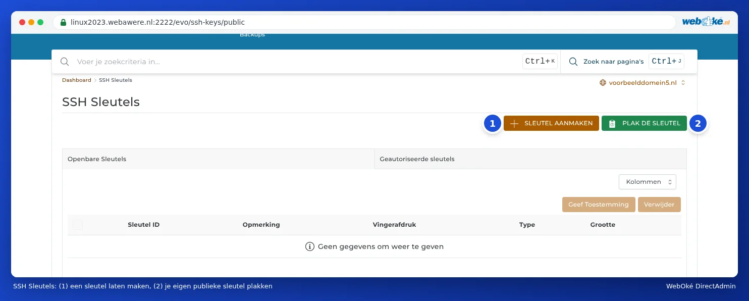This screenshot has width=749, height=301.
Task: Click the WebOké logo in browser bar
Action: click(706, 22)
